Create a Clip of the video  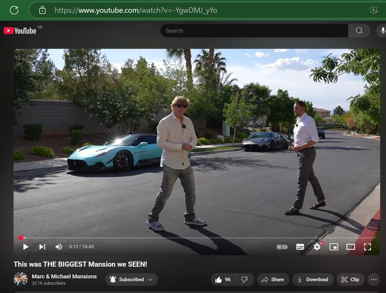tap(350, 279)
